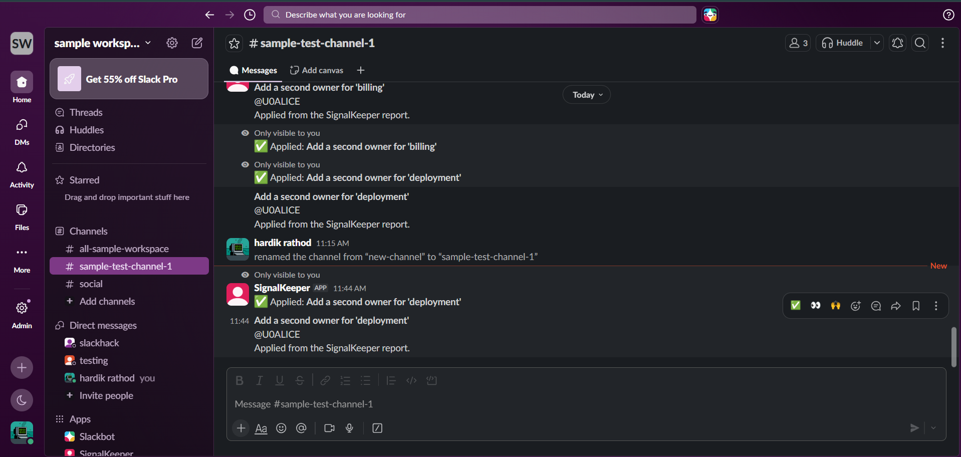Click the round plus create button in rail
The width and height of the screenshot is (961, 457).
pos(22,368)
